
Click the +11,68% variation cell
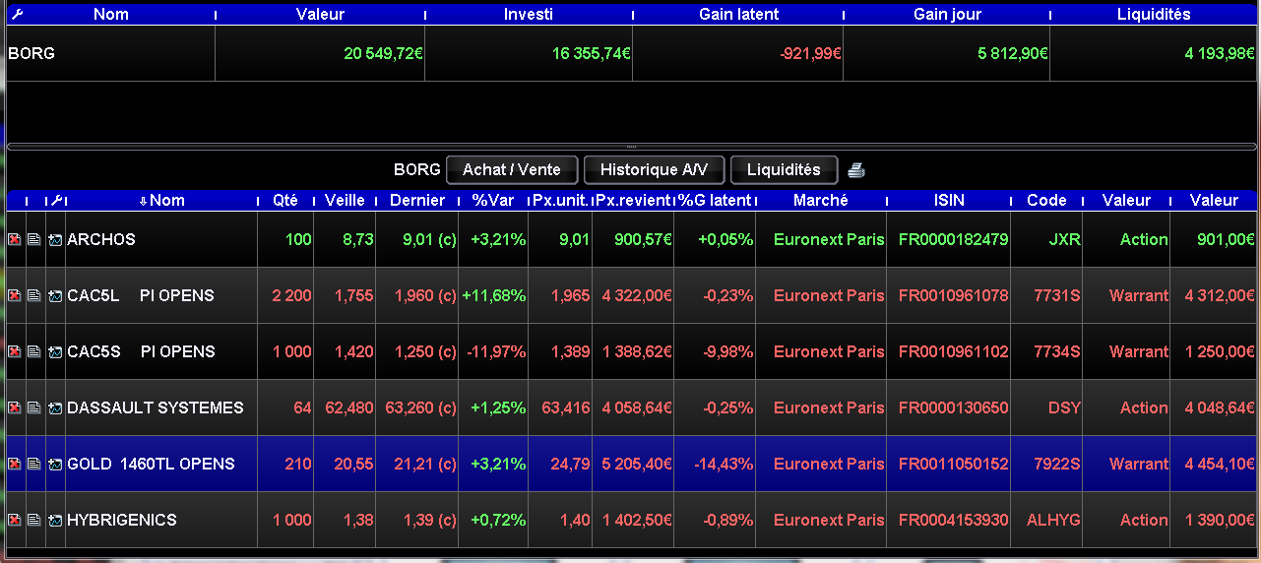(x=493, y=295)
